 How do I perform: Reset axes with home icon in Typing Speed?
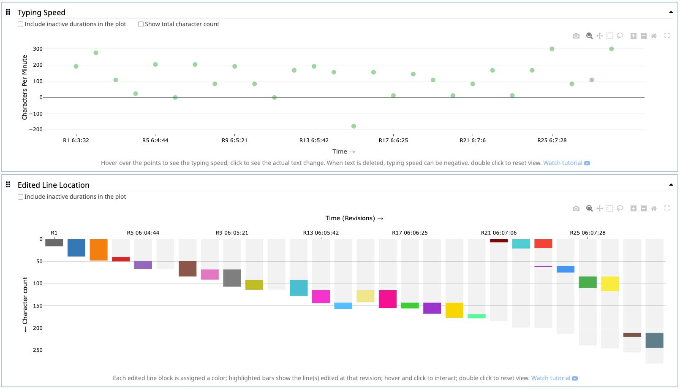pos(653,36)
